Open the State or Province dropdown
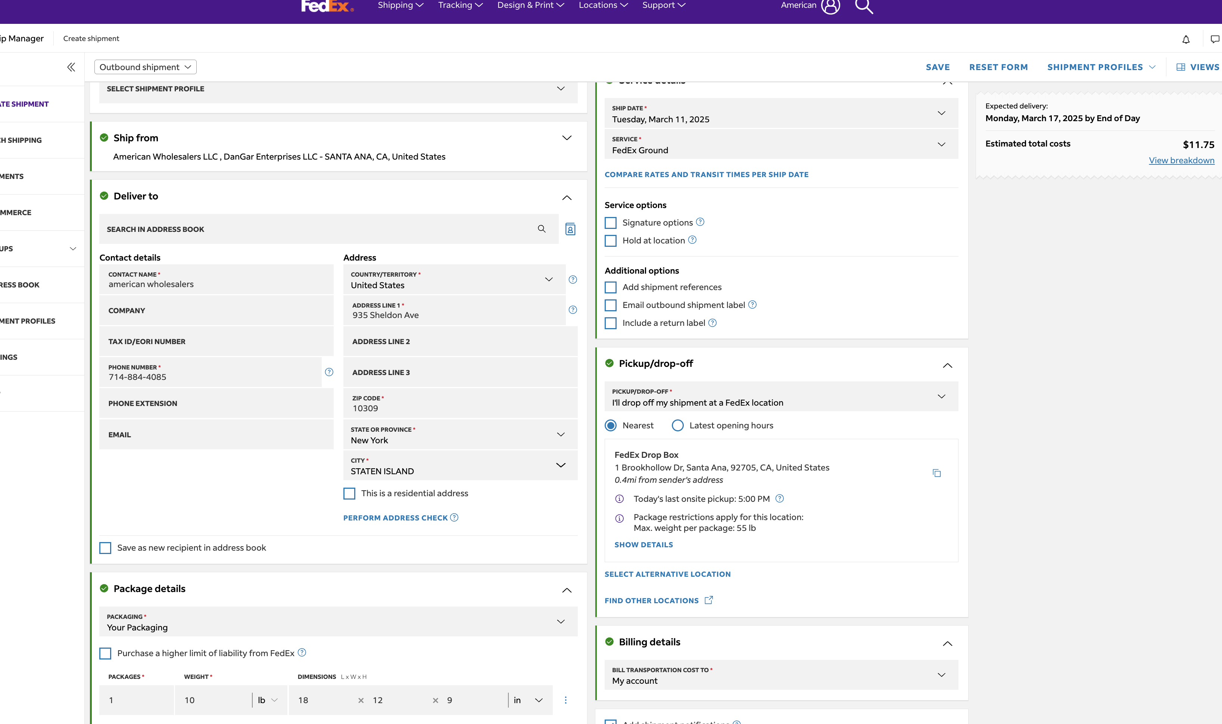 coord(460,435)
